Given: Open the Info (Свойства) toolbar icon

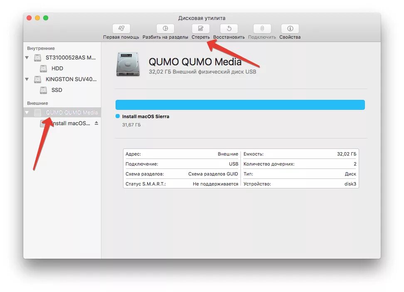Looking at the screenshot, I should [290, 28].
